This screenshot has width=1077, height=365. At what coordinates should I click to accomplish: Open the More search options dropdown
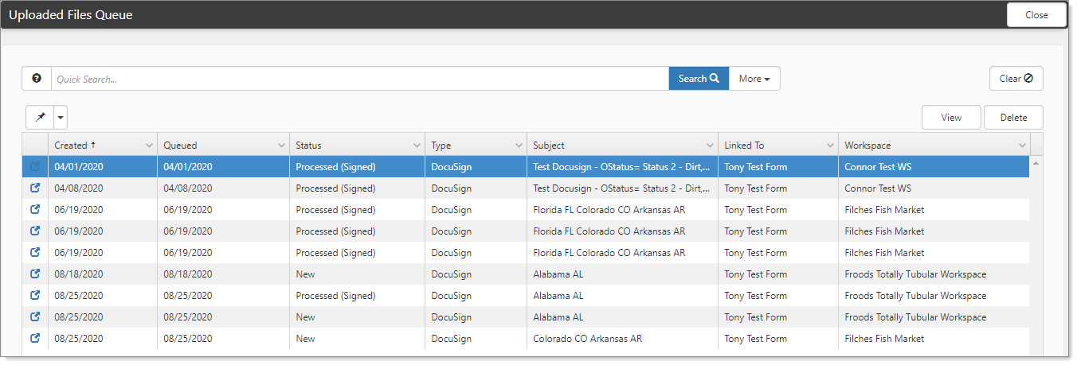(x=754, y=79)
